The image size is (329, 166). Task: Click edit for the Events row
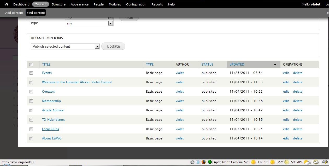pos(286,73)
